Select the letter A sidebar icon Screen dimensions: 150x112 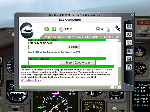tap(129, 51)
